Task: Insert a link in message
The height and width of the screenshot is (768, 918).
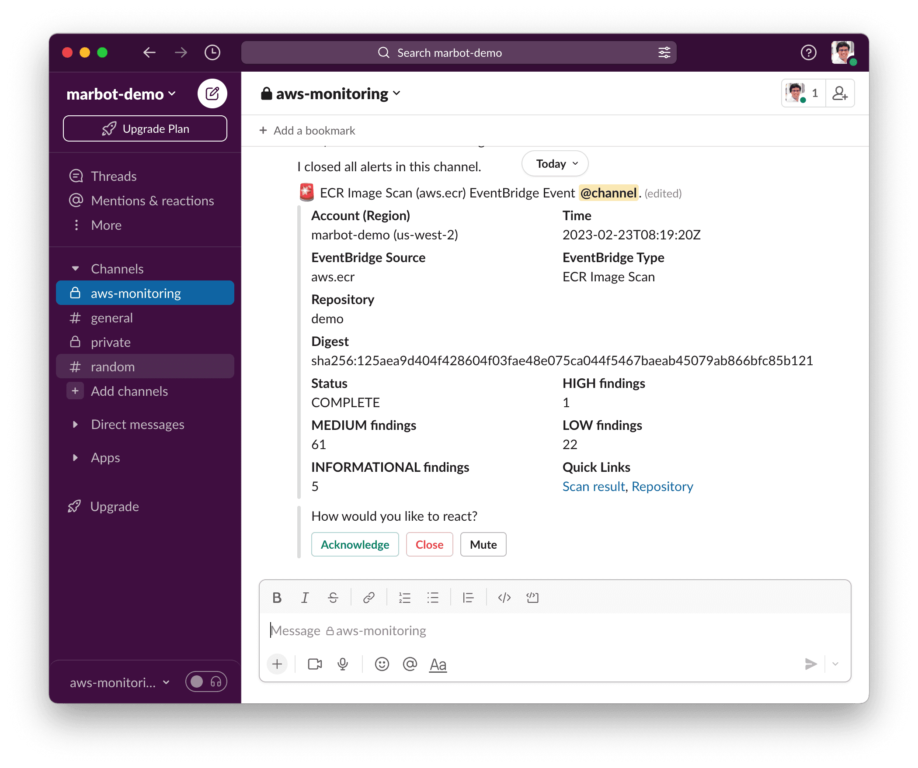Action: point(369,598)
